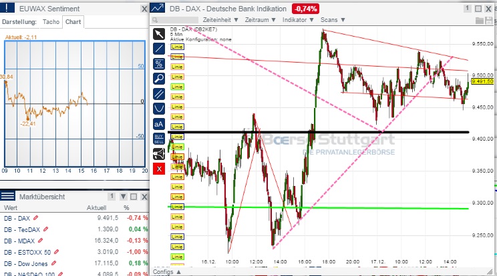Click the BUY SELL order icon

pyautogui.click(x=159, y=138)
